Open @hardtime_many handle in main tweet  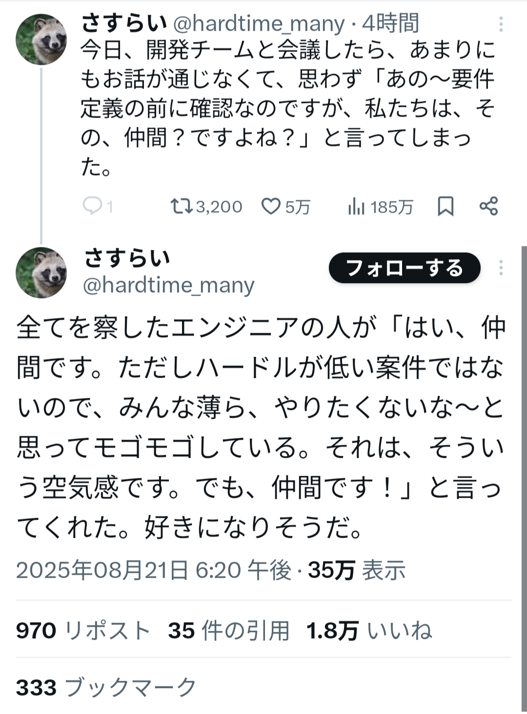[x=169, y=285]
